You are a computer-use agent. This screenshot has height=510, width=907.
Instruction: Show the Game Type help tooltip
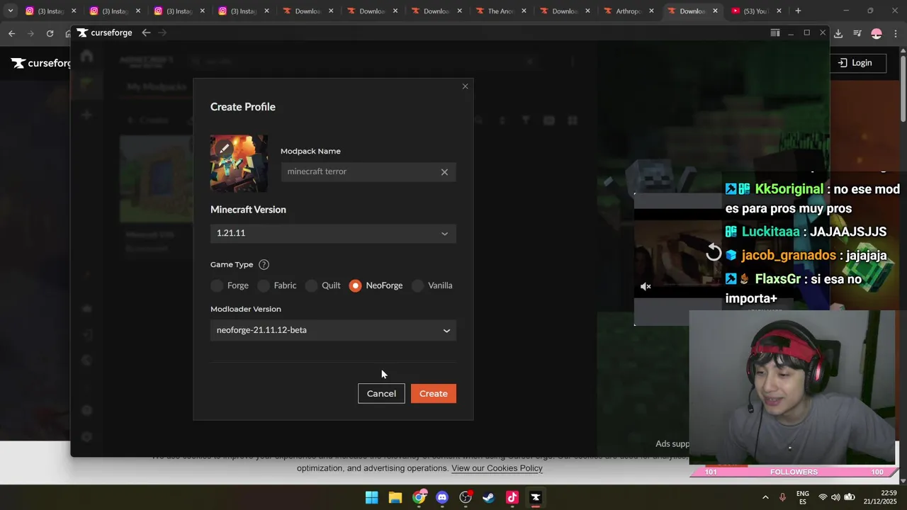click(264, 264)
